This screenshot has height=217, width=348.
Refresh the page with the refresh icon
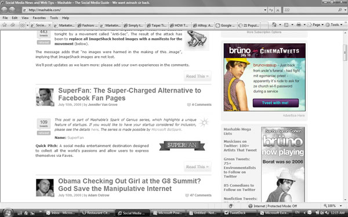point(271,10)
